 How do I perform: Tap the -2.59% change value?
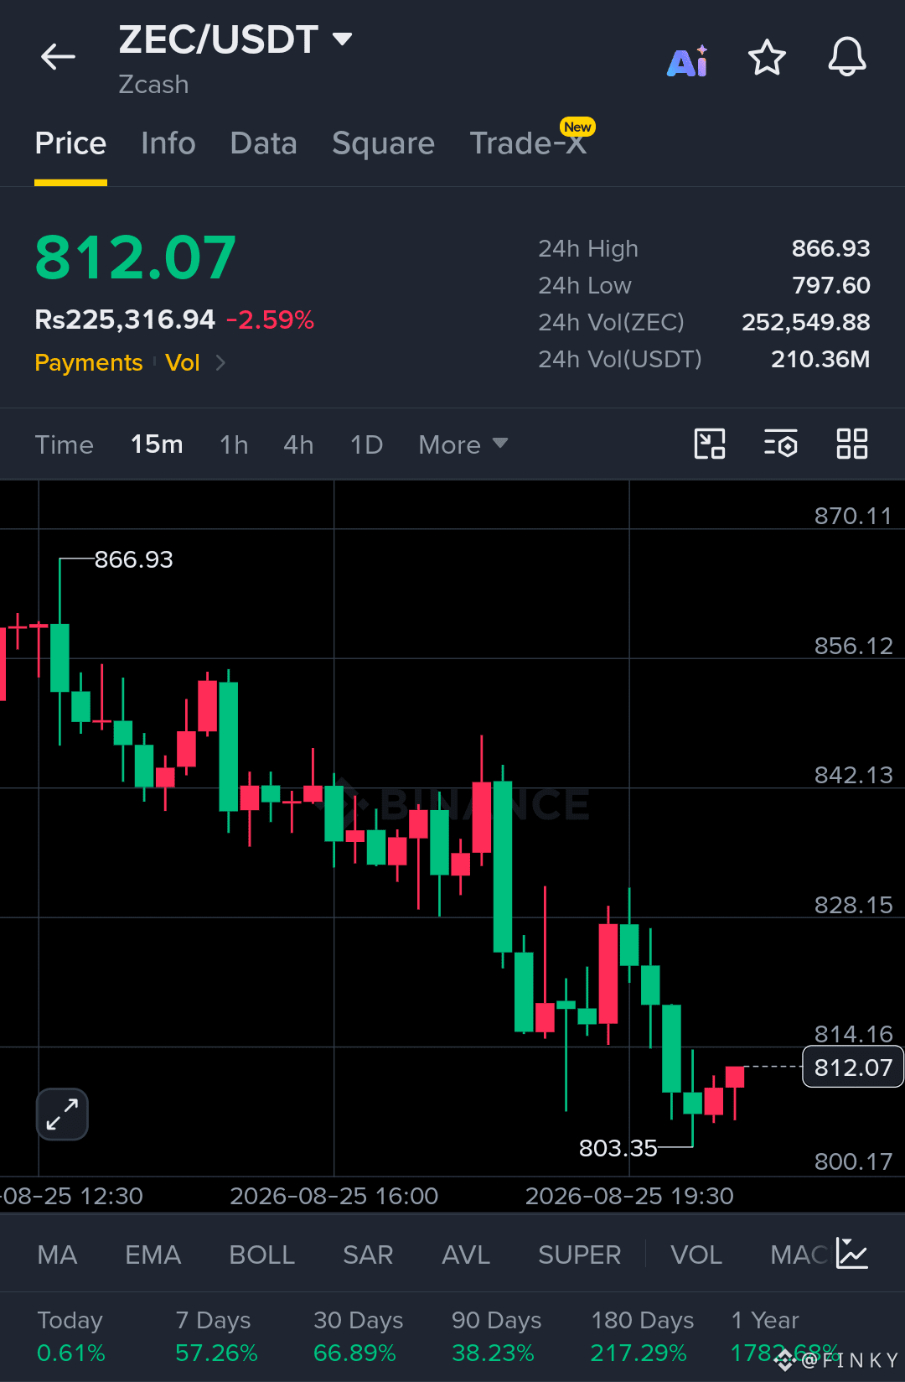click(x=270, y=320)
